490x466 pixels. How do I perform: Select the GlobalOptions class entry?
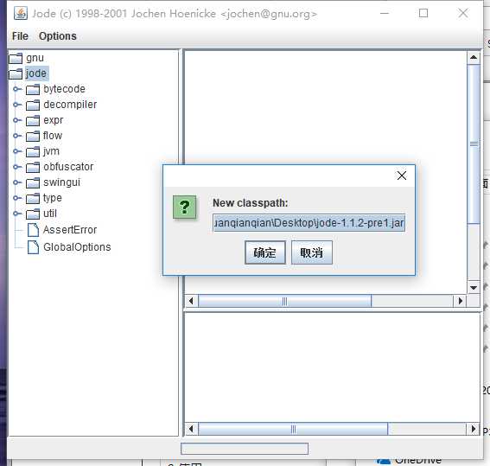click(77, 247)
